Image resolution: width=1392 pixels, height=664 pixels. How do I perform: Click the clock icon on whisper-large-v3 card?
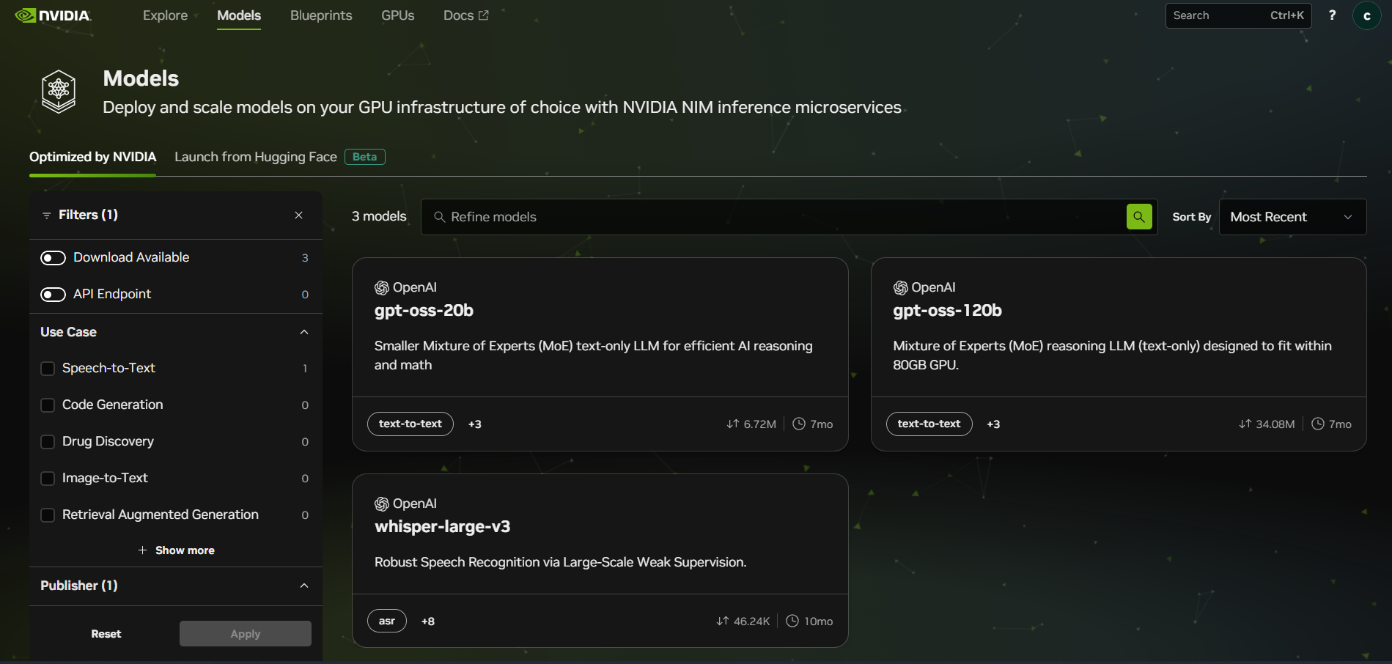tap(792, 621)
